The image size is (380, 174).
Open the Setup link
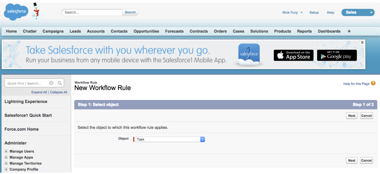pyautogui.click(x=314, y=13)
